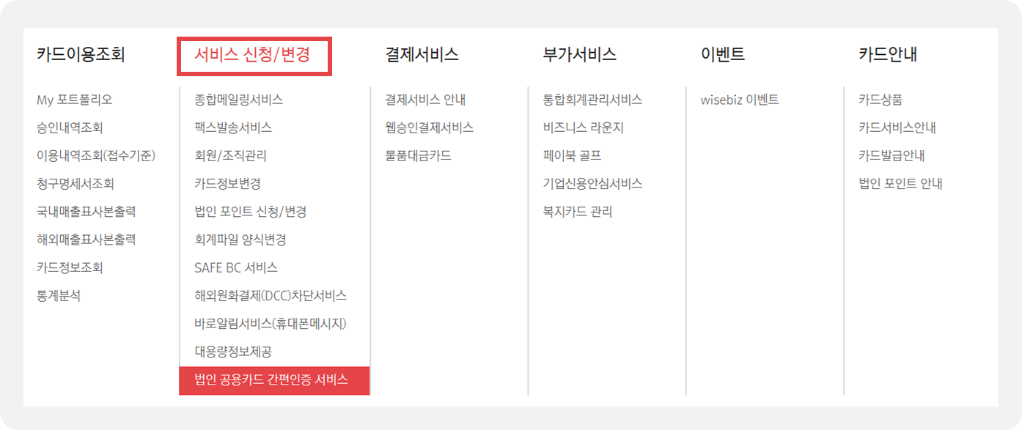1022x430 pixels.
Task: Select 팩스발송서비스 link
Action: [233, 127]
